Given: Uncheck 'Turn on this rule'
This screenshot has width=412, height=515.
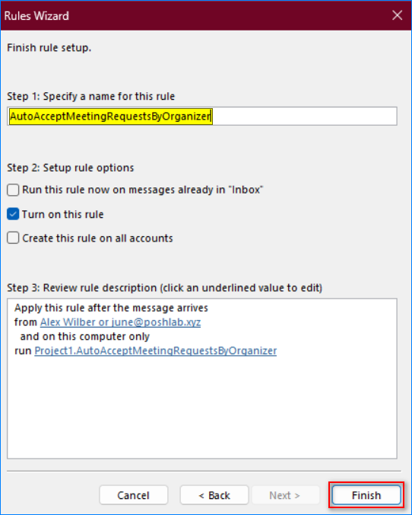Looking at the screenshot, I should click(x=13, y=214).
